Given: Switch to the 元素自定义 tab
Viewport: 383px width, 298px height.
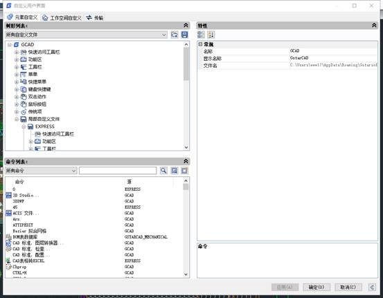Looking at the screenshot, I should (x=22, y=17).
